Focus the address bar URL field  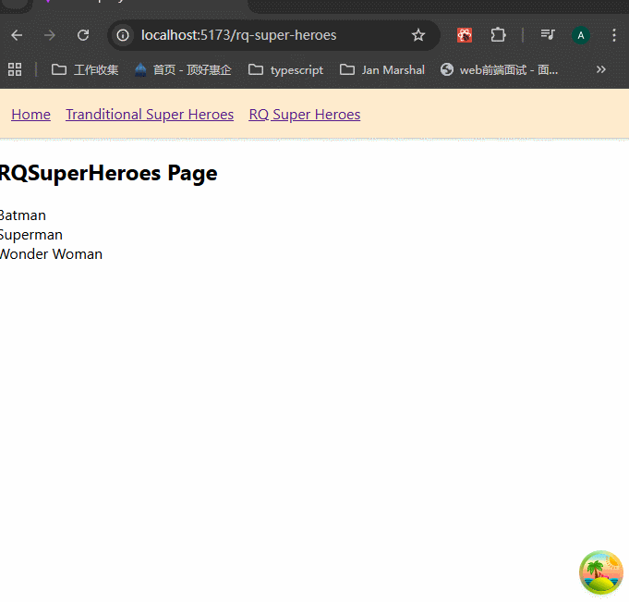pyautogui.click(x=268, y=35)
